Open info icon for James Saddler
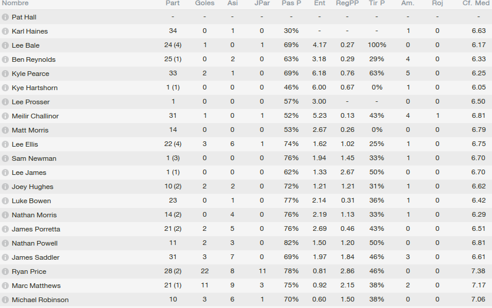492x308 pixels. click(5, 257)
